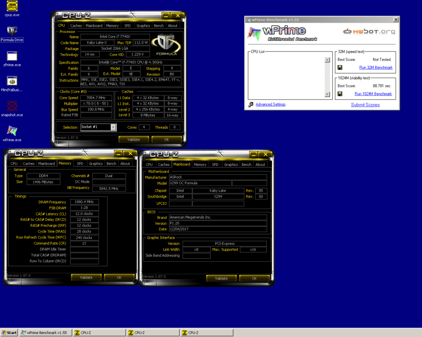
Task: Click the 88.781 sec best score
Action: 381,86
